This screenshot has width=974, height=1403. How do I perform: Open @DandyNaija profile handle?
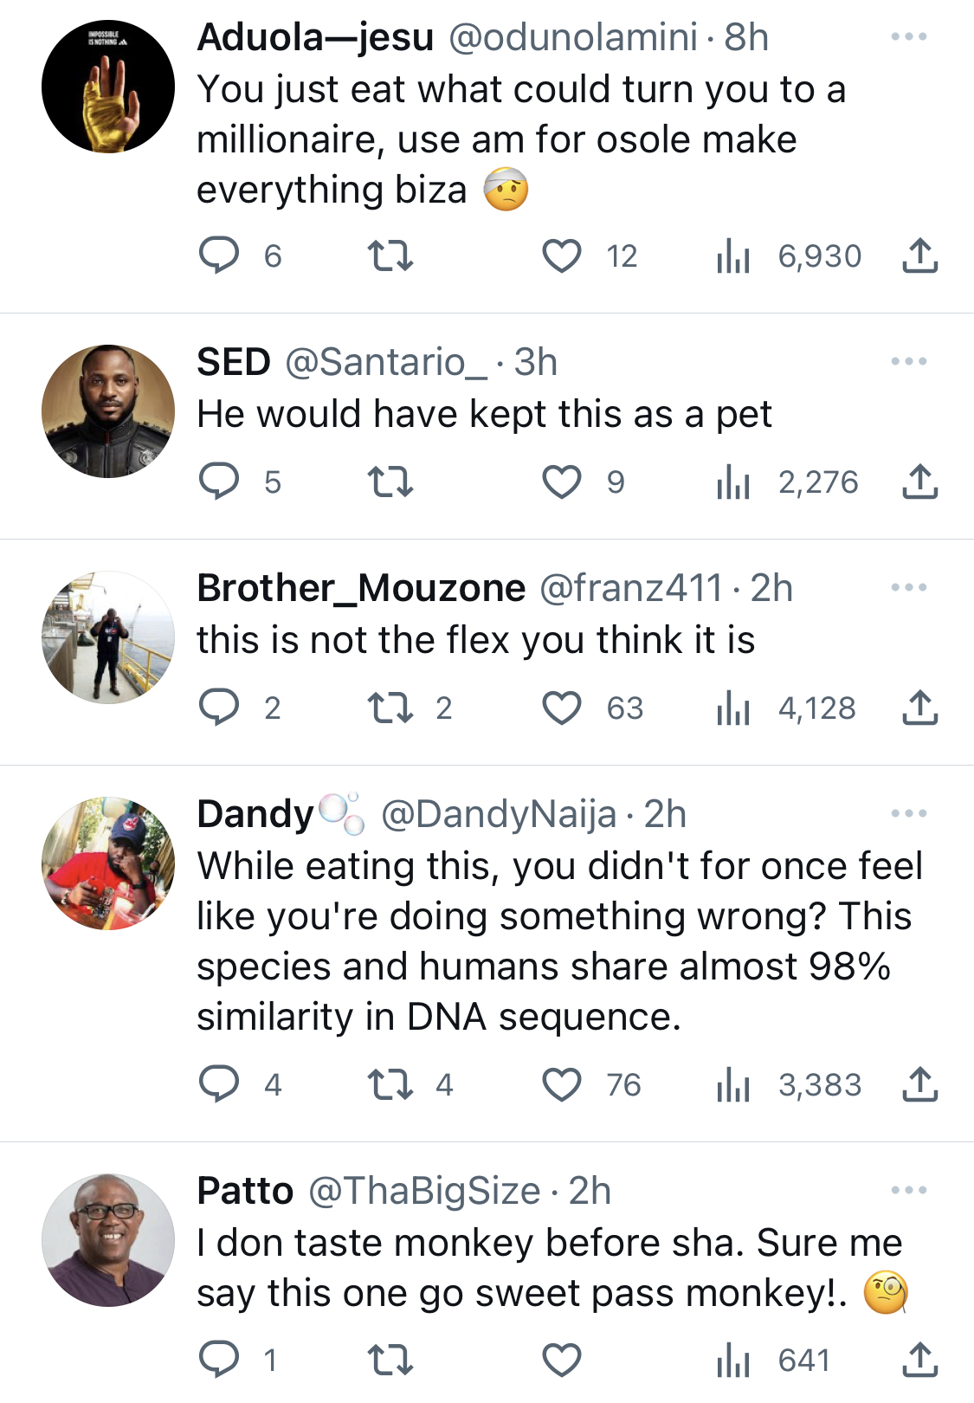499,814
